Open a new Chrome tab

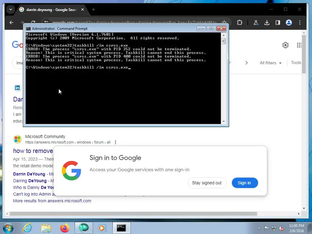(93, 9)
